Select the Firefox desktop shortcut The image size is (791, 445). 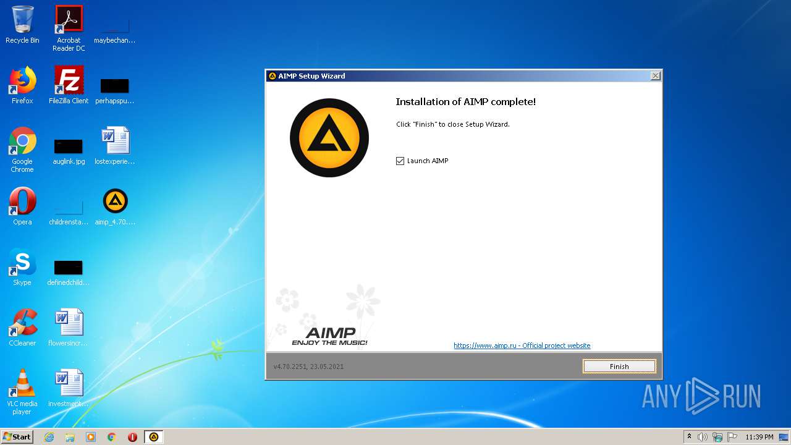22,85
